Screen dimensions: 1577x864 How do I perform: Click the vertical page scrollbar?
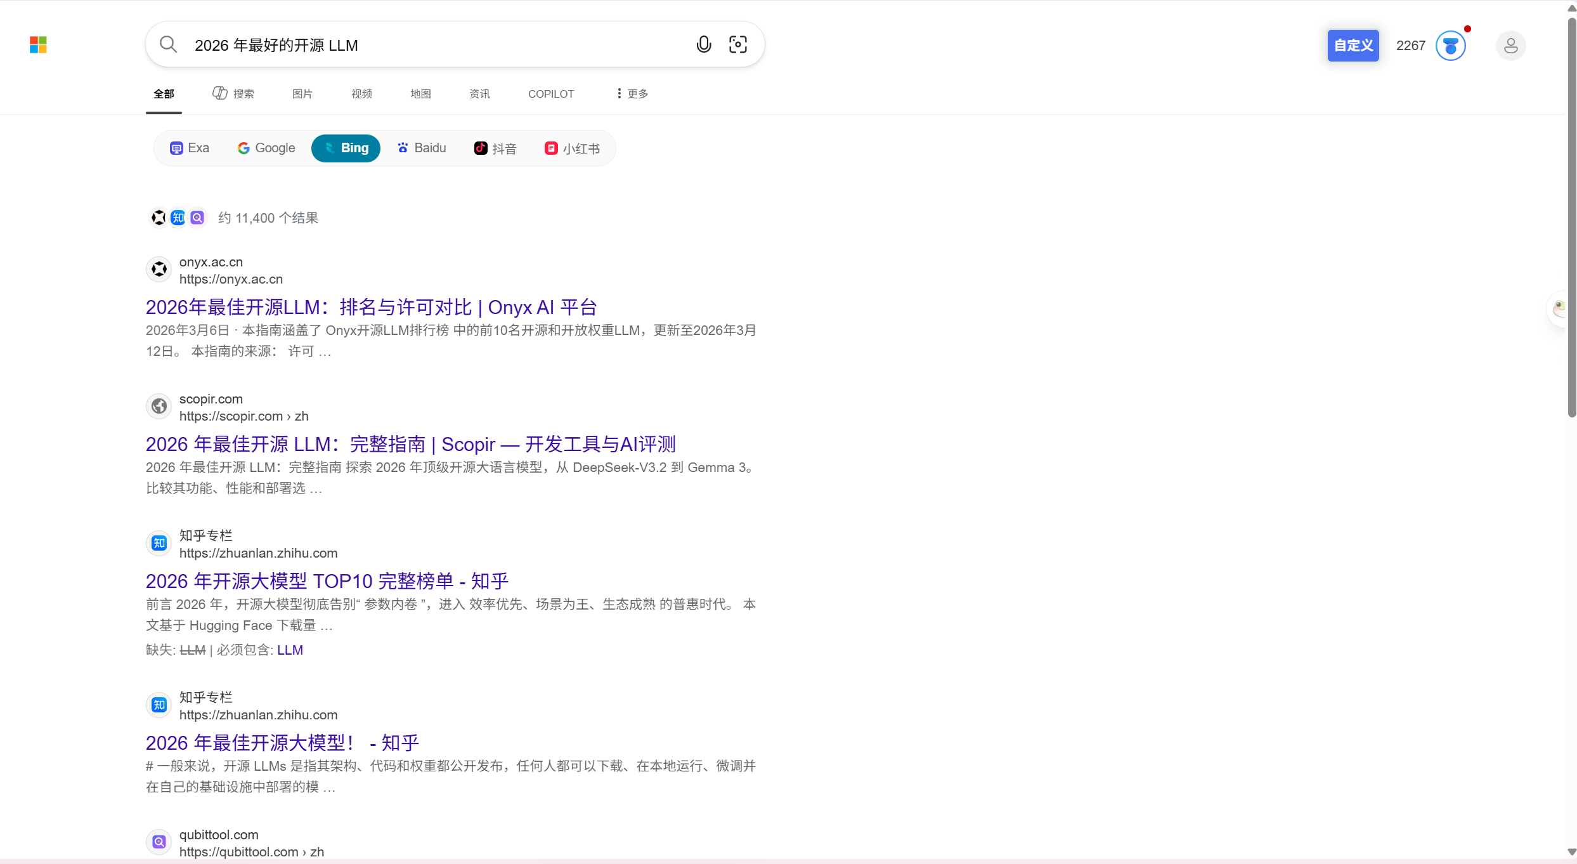tap(1572, 218)
